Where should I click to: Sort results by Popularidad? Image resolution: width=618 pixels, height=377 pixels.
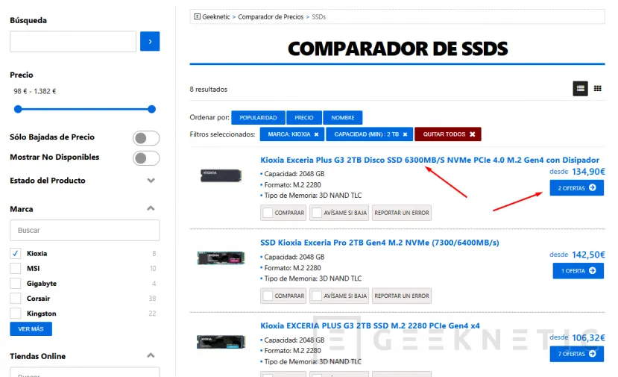coord(258,118)
